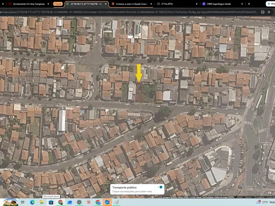Close the Comece a usar o Claude tab

coord(151,4)
